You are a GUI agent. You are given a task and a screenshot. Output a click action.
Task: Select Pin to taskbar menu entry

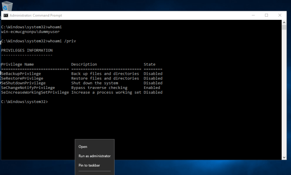click(89, 165)
